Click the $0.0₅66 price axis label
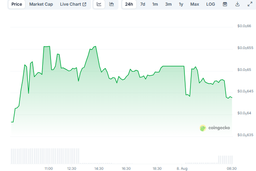The height and width of the screenshot is (171, 256). click(244, 26)
